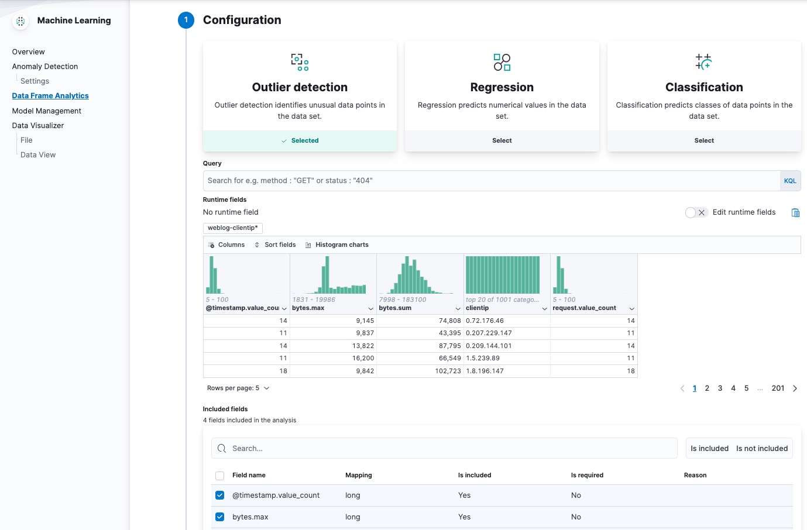Viewport: 807px width, 530px height.
Task: Click the Classification job type icon
Action: [704, 62]
